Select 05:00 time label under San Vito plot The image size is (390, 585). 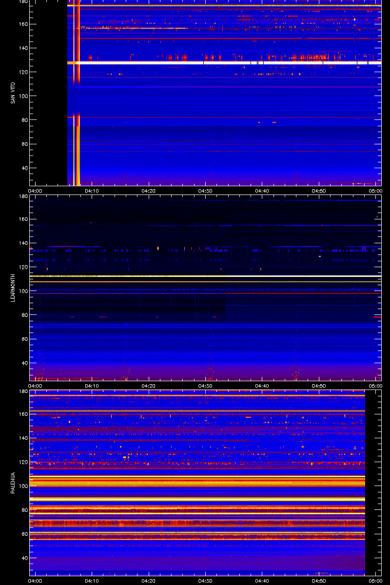pos(375,191)
